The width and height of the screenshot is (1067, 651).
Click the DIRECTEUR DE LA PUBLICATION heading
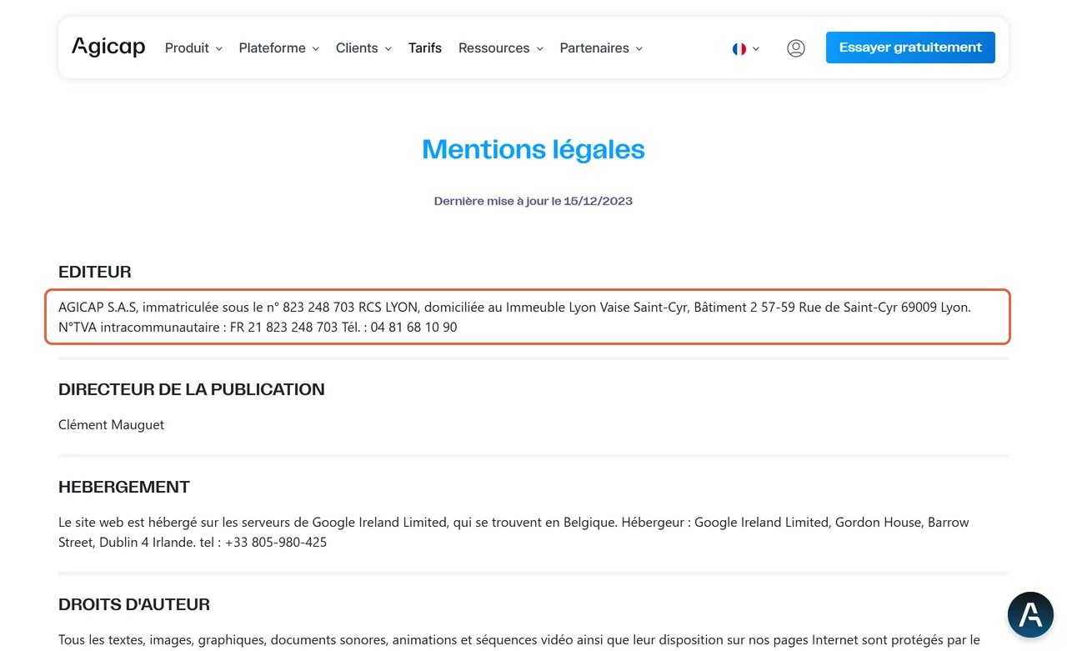(192, 389)
